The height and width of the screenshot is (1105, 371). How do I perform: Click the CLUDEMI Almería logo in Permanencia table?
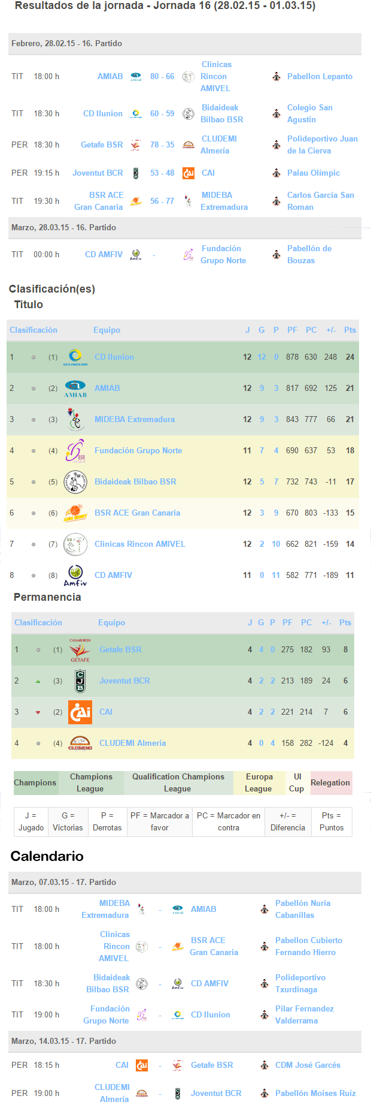pos(80,743)
